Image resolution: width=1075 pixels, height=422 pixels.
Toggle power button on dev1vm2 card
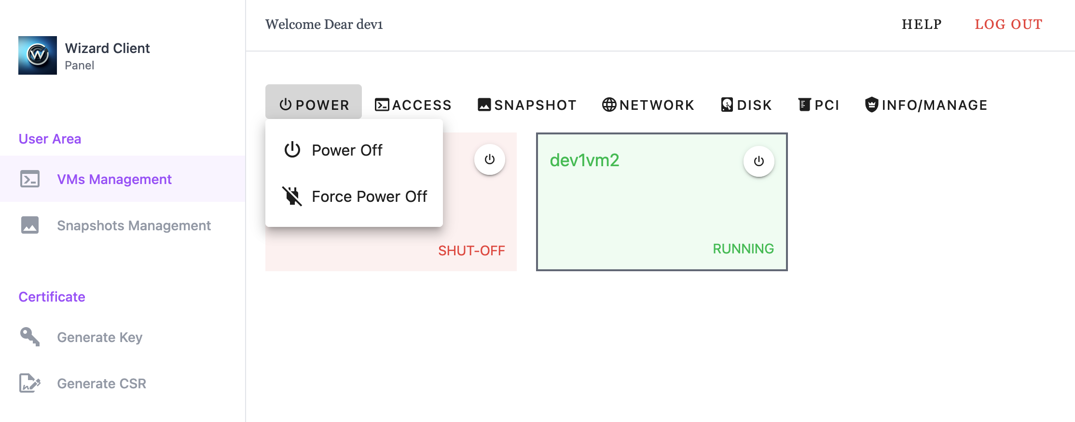point(758,161)
